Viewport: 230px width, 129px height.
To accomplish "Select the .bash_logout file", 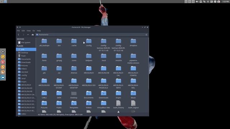I will tap(133, 103).
